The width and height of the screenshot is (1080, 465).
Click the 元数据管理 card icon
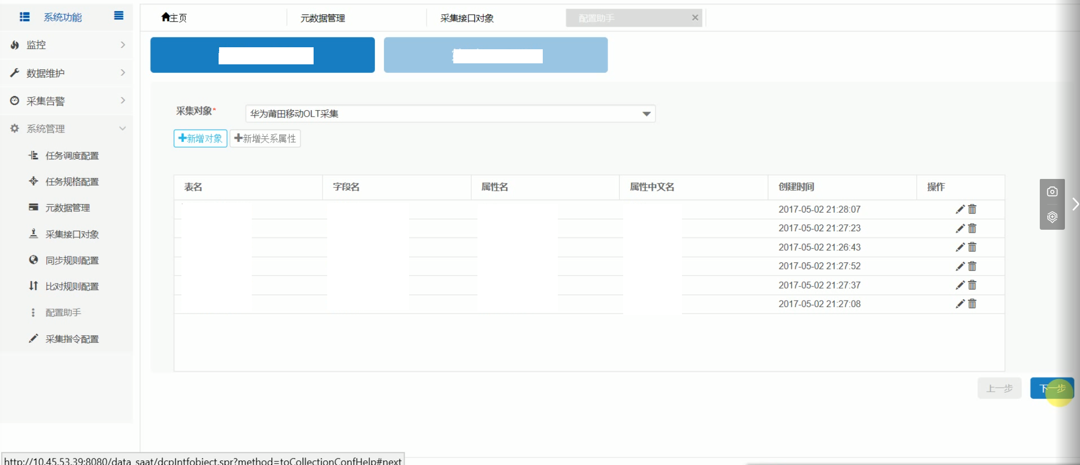(33, 207)
